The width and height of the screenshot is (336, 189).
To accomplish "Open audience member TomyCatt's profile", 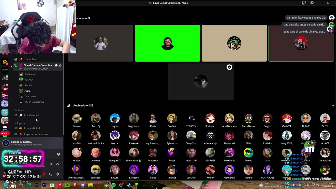I will [x=191, y=138].
